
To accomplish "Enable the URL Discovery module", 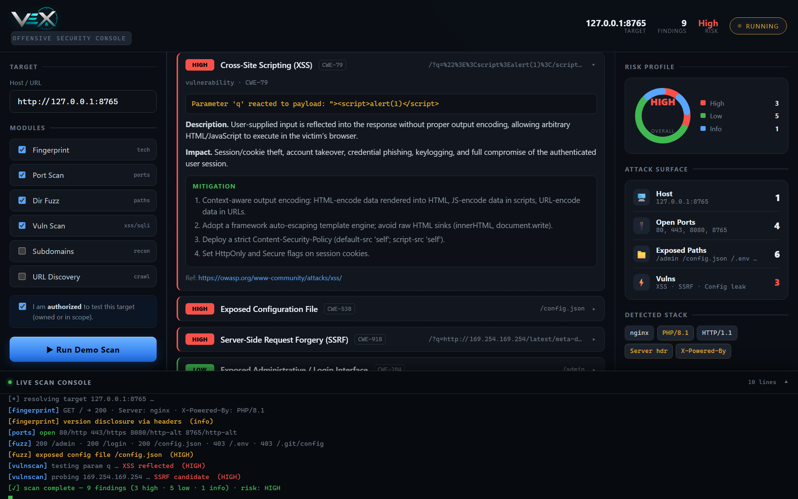I will click(x=22, y=276).
